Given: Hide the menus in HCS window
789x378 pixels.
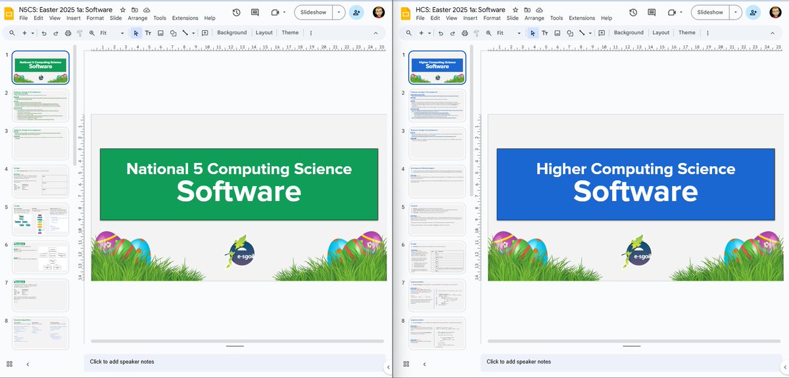Looking at the screenshot, I should [x=773, y=33].
